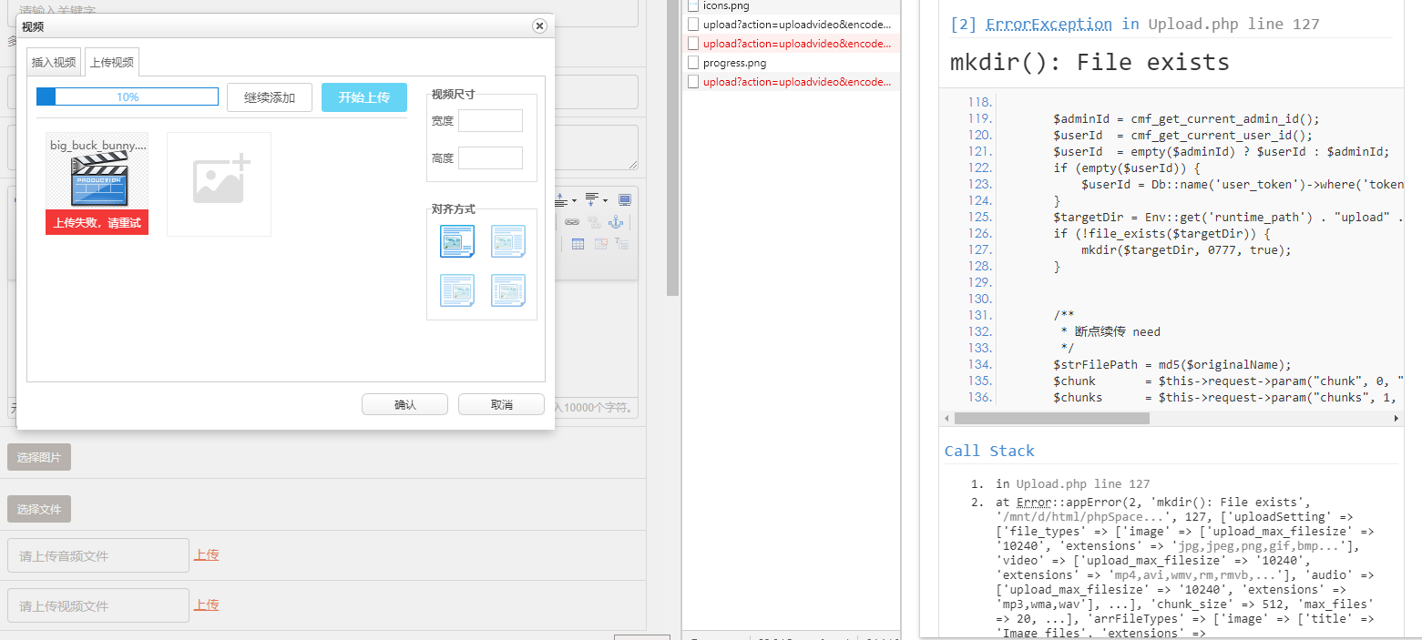Screen dimensions: 1422x640
Task: Focus the 高度 height input field
Action: [x=490, y=157]
